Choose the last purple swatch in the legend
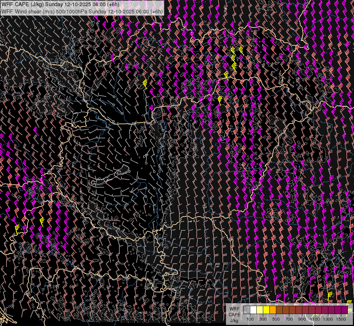Screen dimensions: 354x326 (x=344, y=310)
